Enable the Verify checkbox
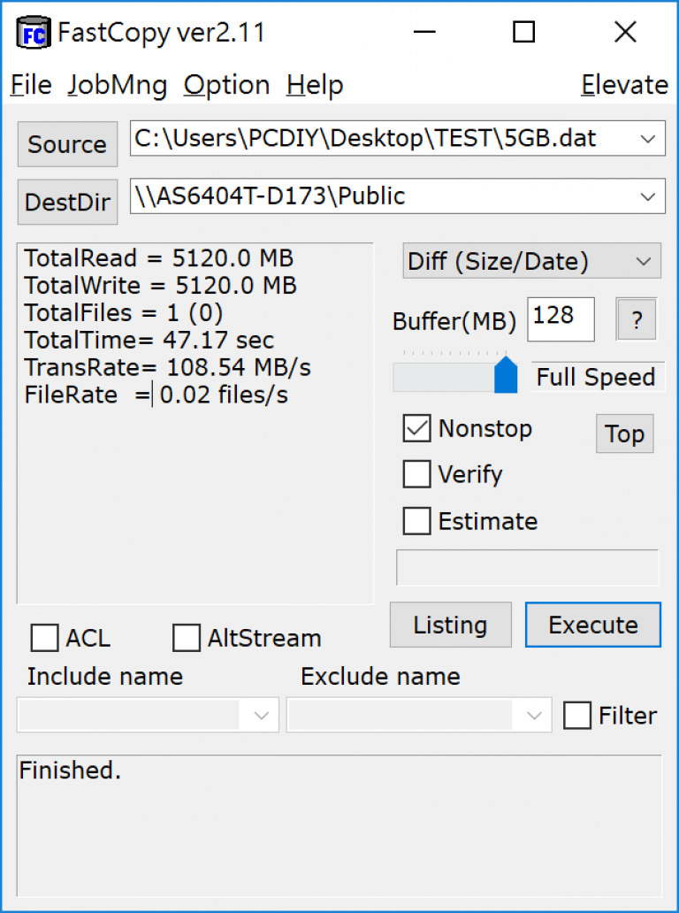 coord(416,474)
